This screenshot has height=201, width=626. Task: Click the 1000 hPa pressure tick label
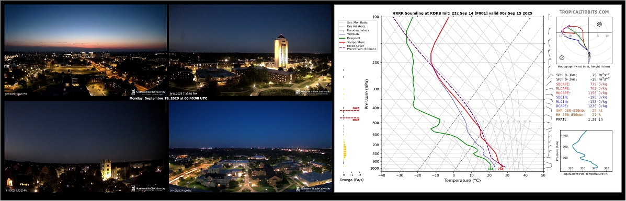(x=375, y=169)
